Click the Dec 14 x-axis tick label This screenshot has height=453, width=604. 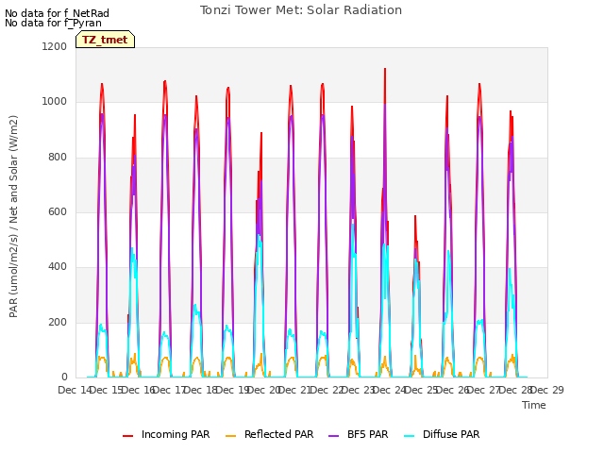(x=75, y=390)
